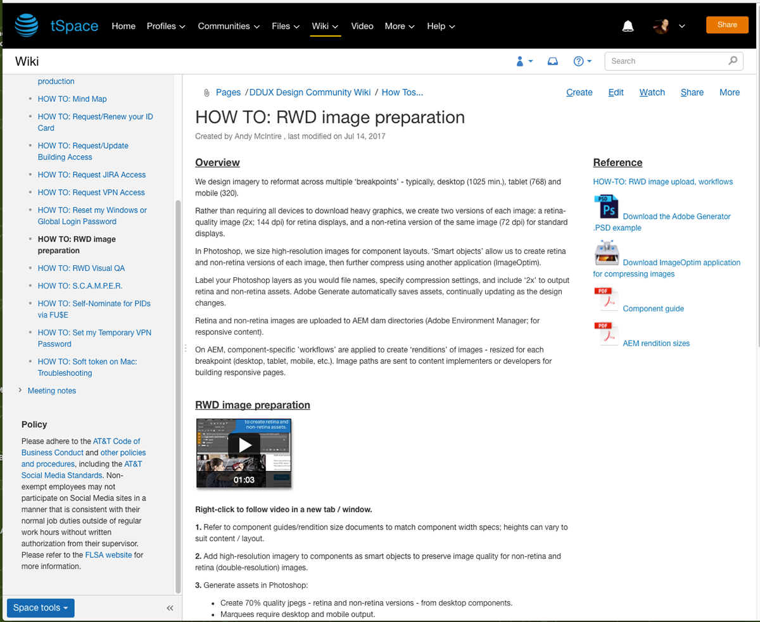This screenshot has width=760, height=622.
Task: Click the AEM rendition sizes PDF icon
Action: (x=606, y=334)
